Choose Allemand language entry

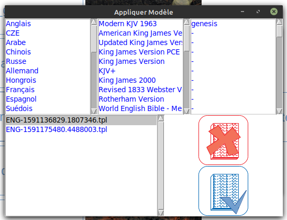[x=22, y=71]
